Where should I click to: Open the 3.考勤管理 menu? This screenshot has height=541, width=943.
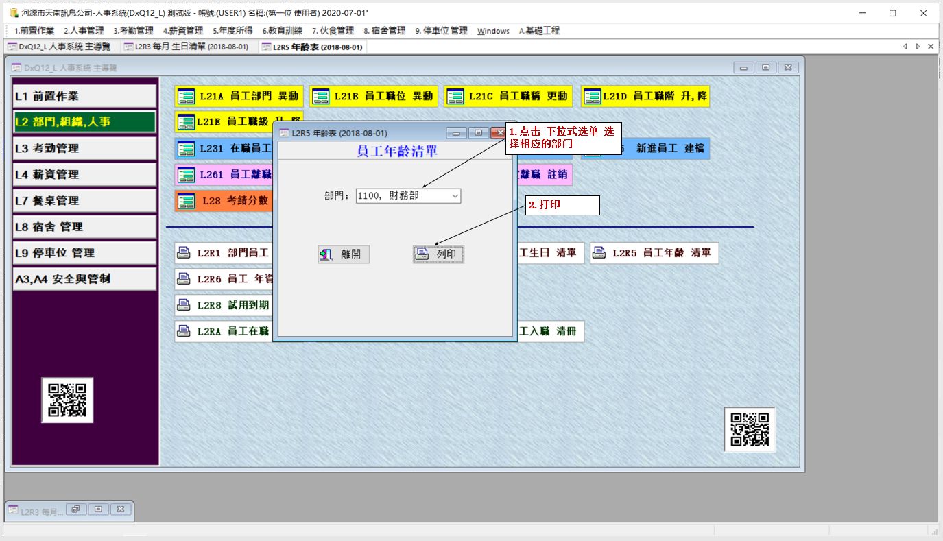coord(133,31)
